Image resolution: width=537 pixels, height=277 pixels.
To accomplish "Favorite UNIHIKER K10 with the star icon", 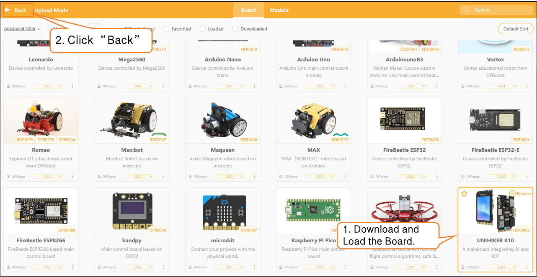I will click(464, 193).
